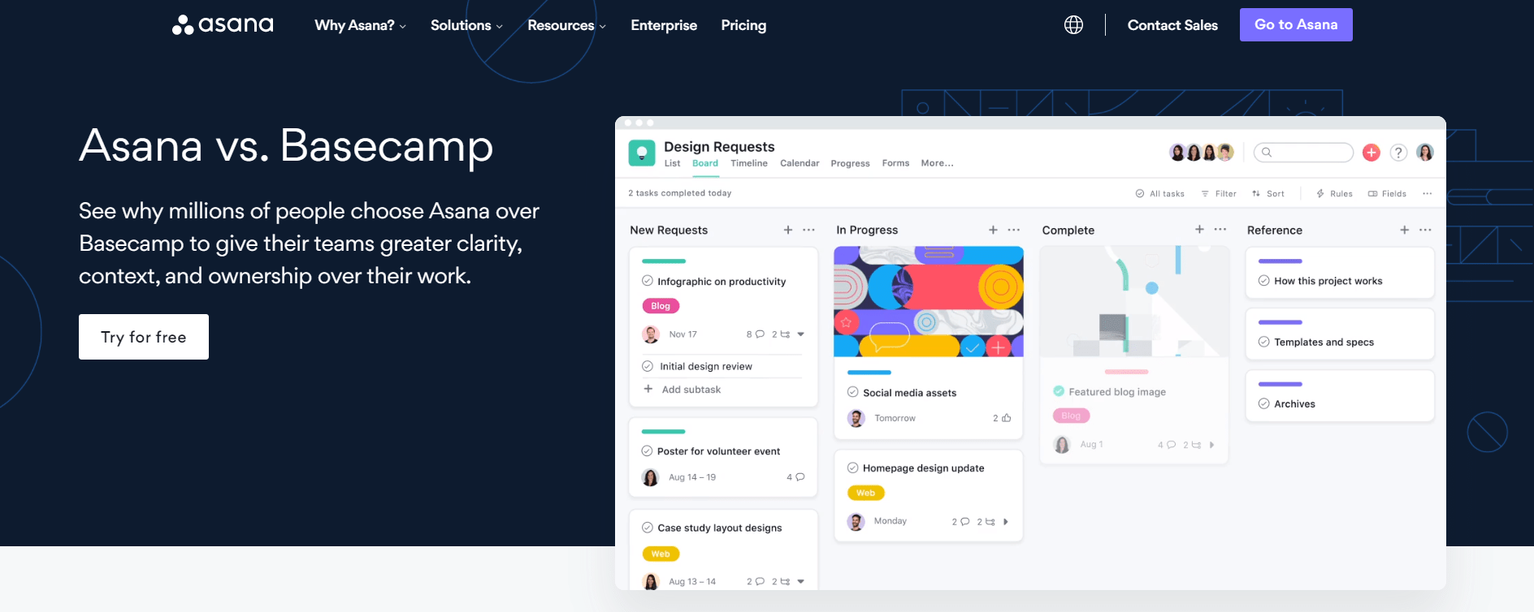Viewport: 1534px width, 612px height.
Task: Click the user profile avatar at top right
Action: 1425,152
